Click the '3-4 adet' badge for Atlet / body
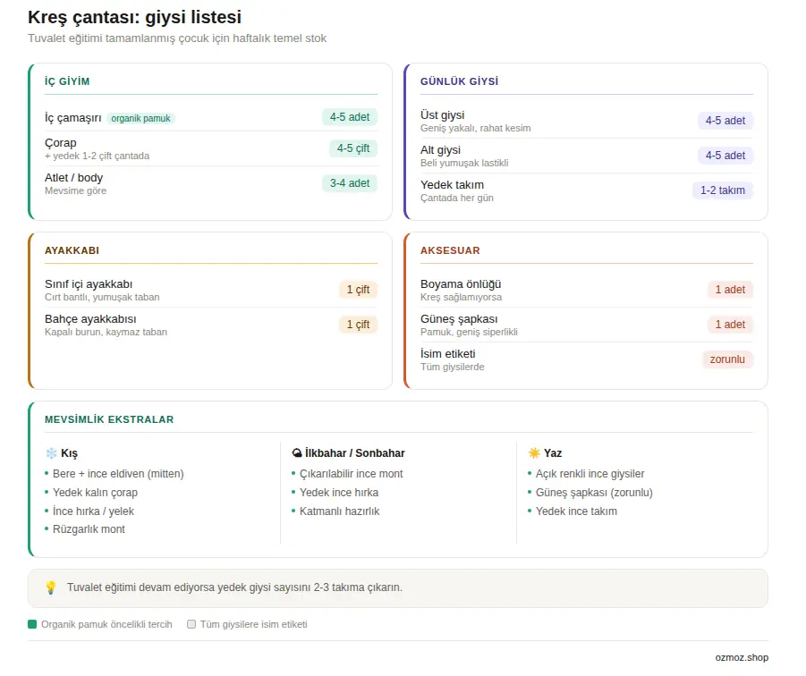This screenshot has width=806, height=676. 349,183
